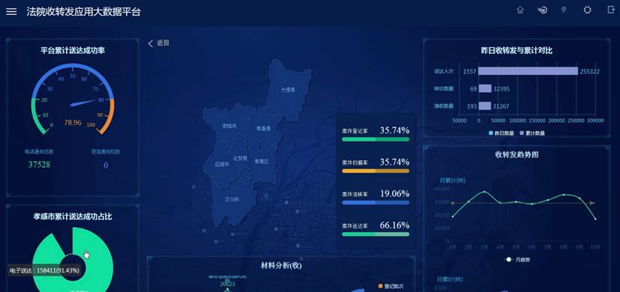Viewport: 620px width, 292px height.
Task: Toggle the 昨日数量 legend item
Action: pos(502,133)
